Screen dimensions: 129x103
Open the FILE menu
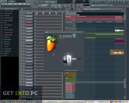[3, 4]
